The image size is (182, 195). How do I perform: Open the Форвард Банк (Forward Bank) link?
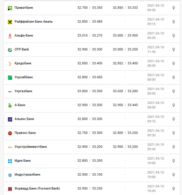37,189
